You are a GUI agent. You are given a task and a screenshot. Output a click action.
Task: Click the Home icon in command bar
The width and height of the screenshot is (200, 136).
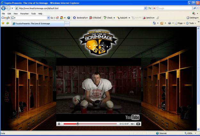point(154,23)
